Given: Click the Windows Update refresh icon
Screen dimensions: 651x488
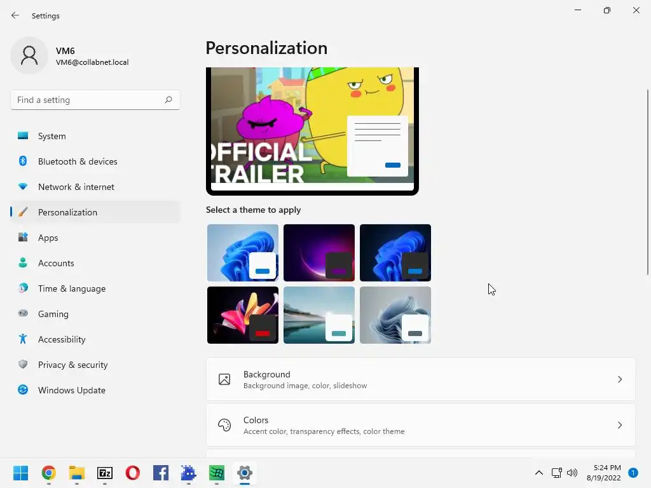Looking at the screenshot, I should 23,390.
